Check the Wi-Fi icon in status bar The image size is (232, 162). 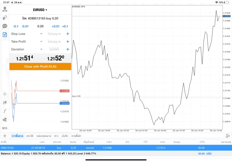pos(216,3)
